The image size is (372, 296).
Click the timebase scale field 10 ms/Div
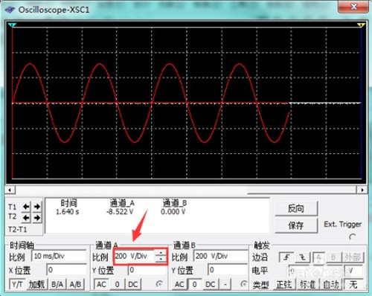pyautogui.click(x=59, y=256)
